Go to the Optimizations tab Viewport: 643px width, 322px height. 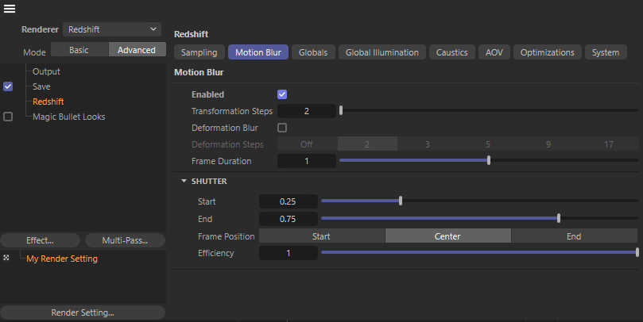[547, 52]
